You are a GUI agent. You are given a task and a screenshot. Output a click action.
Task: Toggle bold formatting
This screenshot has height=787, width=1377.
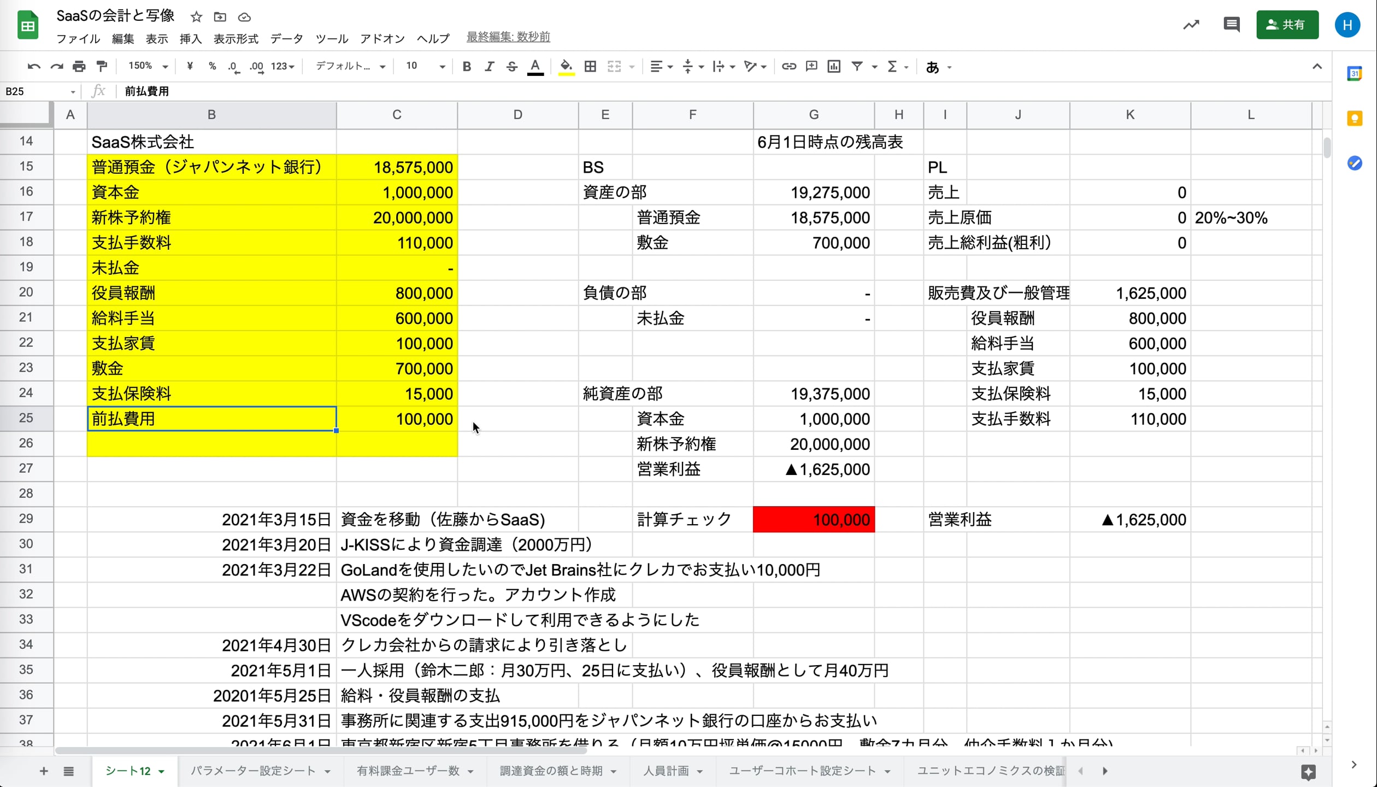pos(467,66)
